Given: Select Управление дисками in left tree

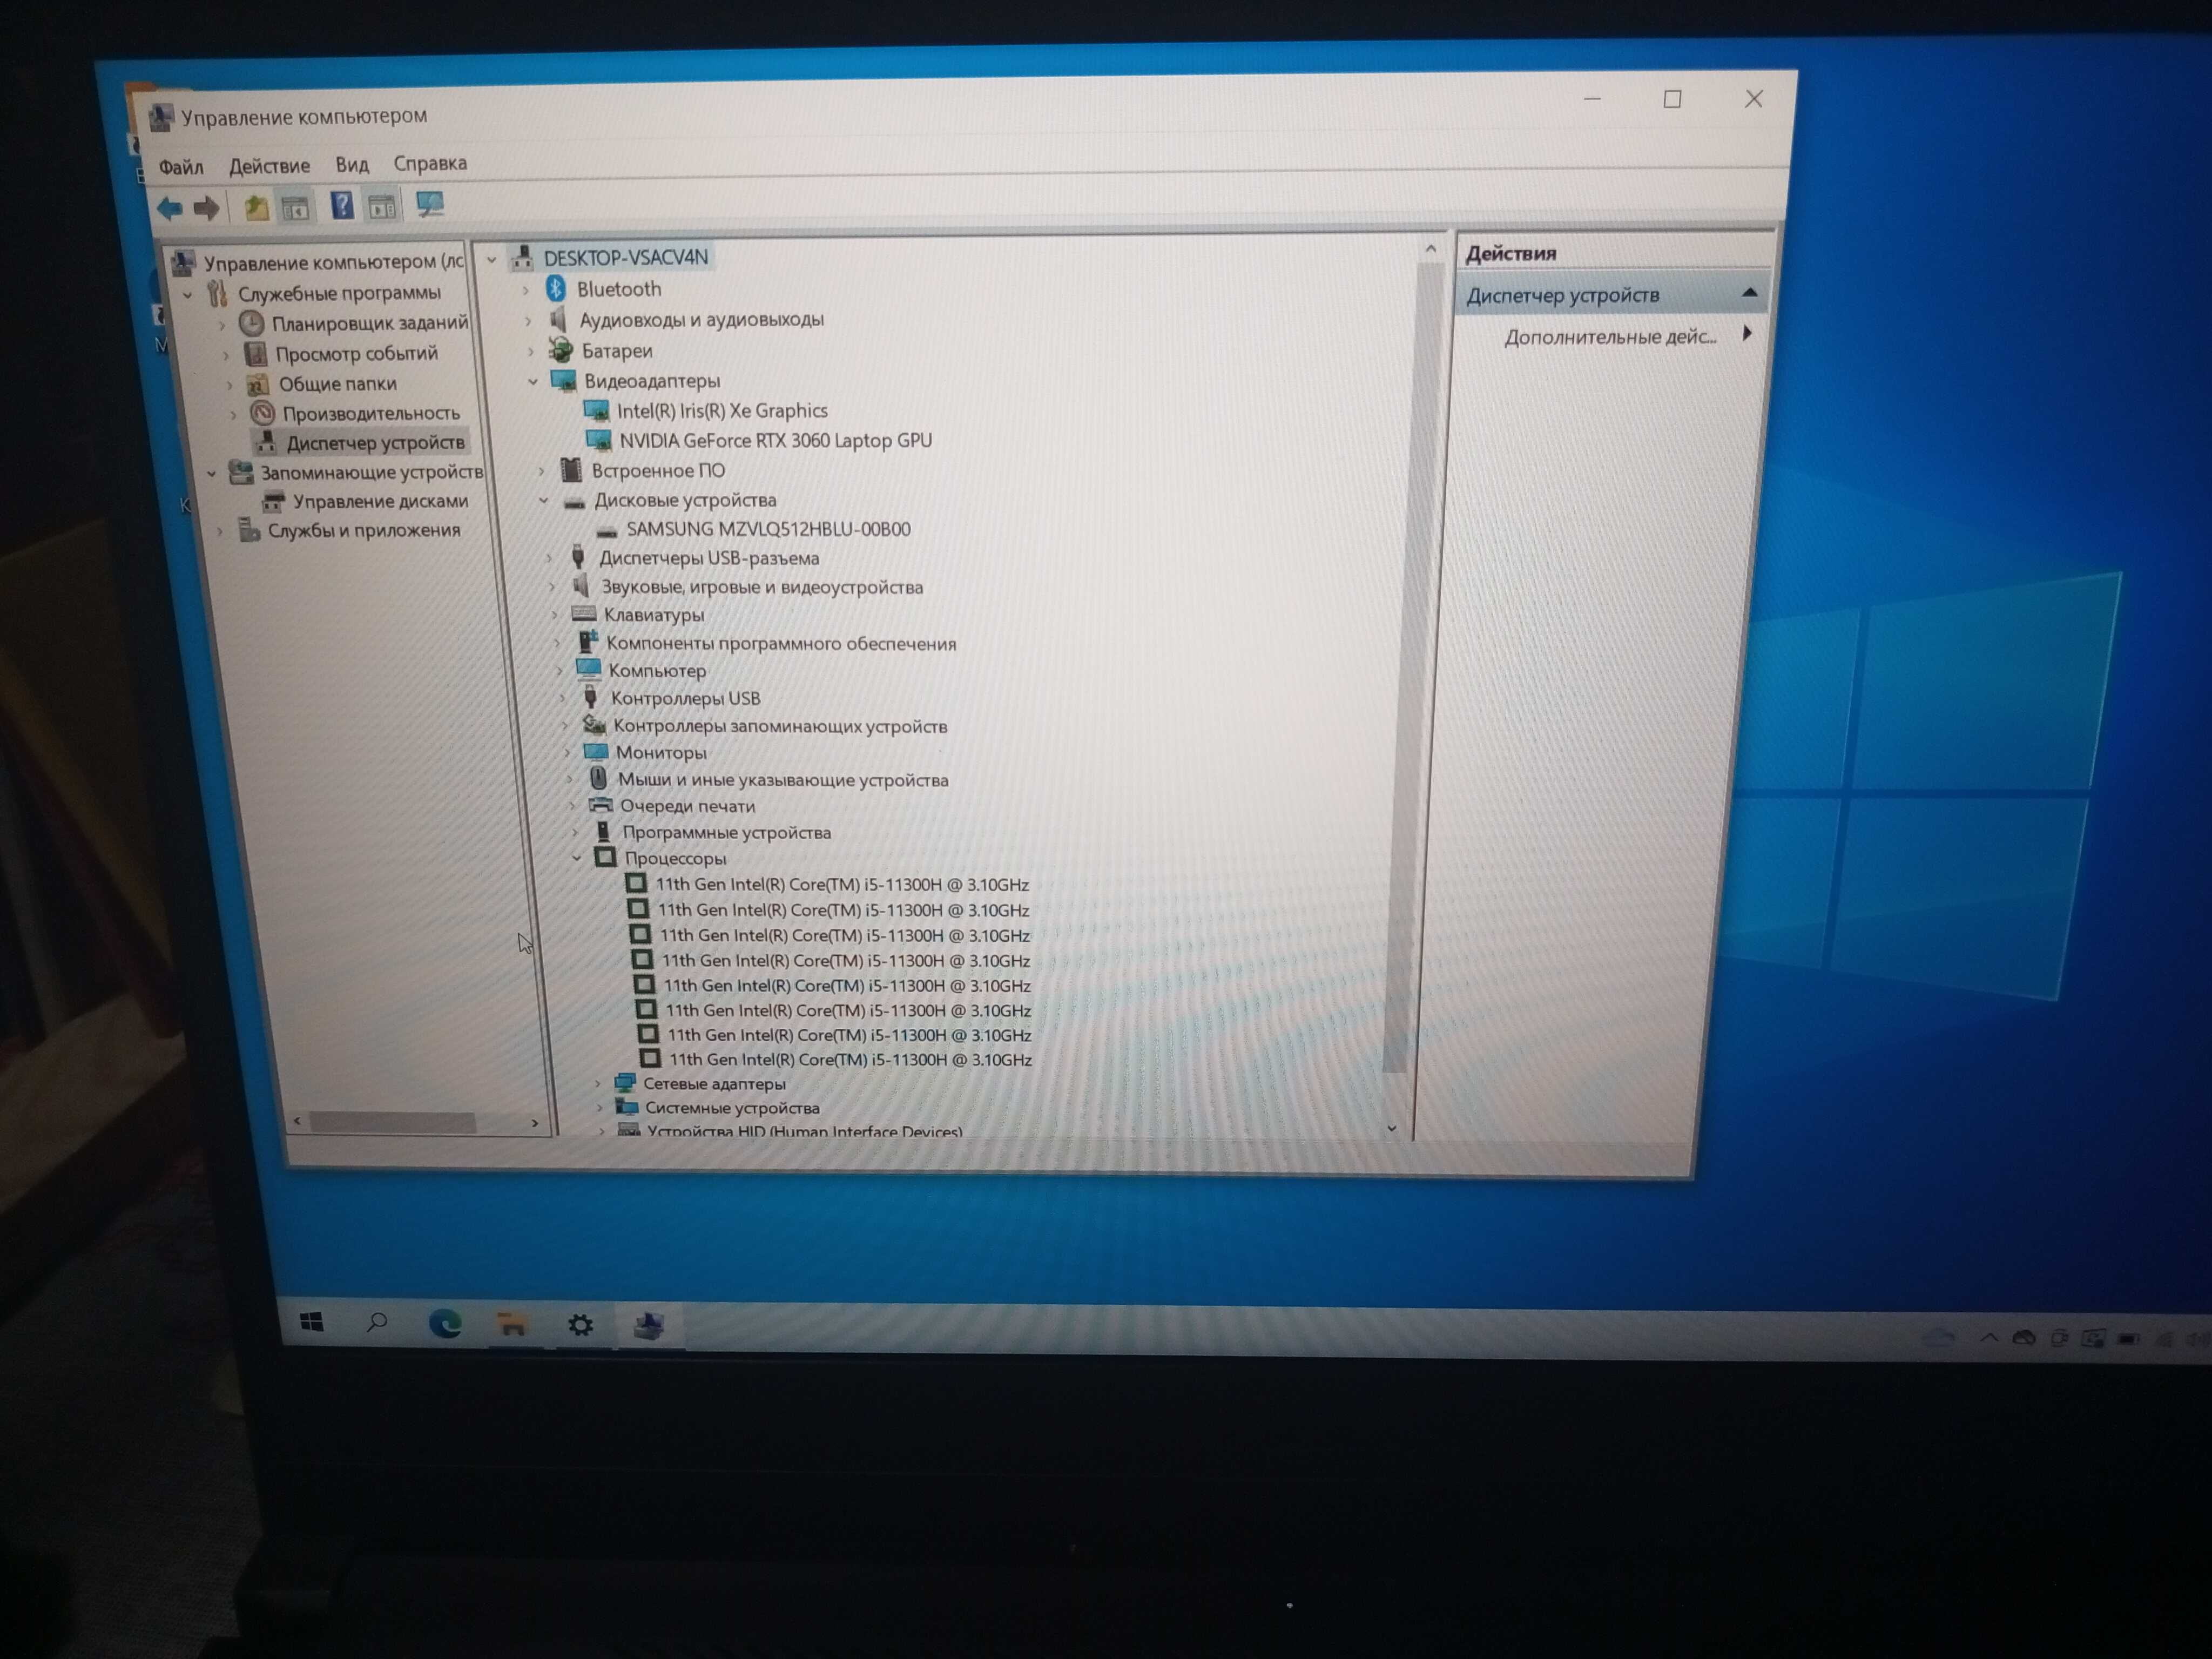Looking at the screenshot, I should pyautogui.click(x=380, y=501).
